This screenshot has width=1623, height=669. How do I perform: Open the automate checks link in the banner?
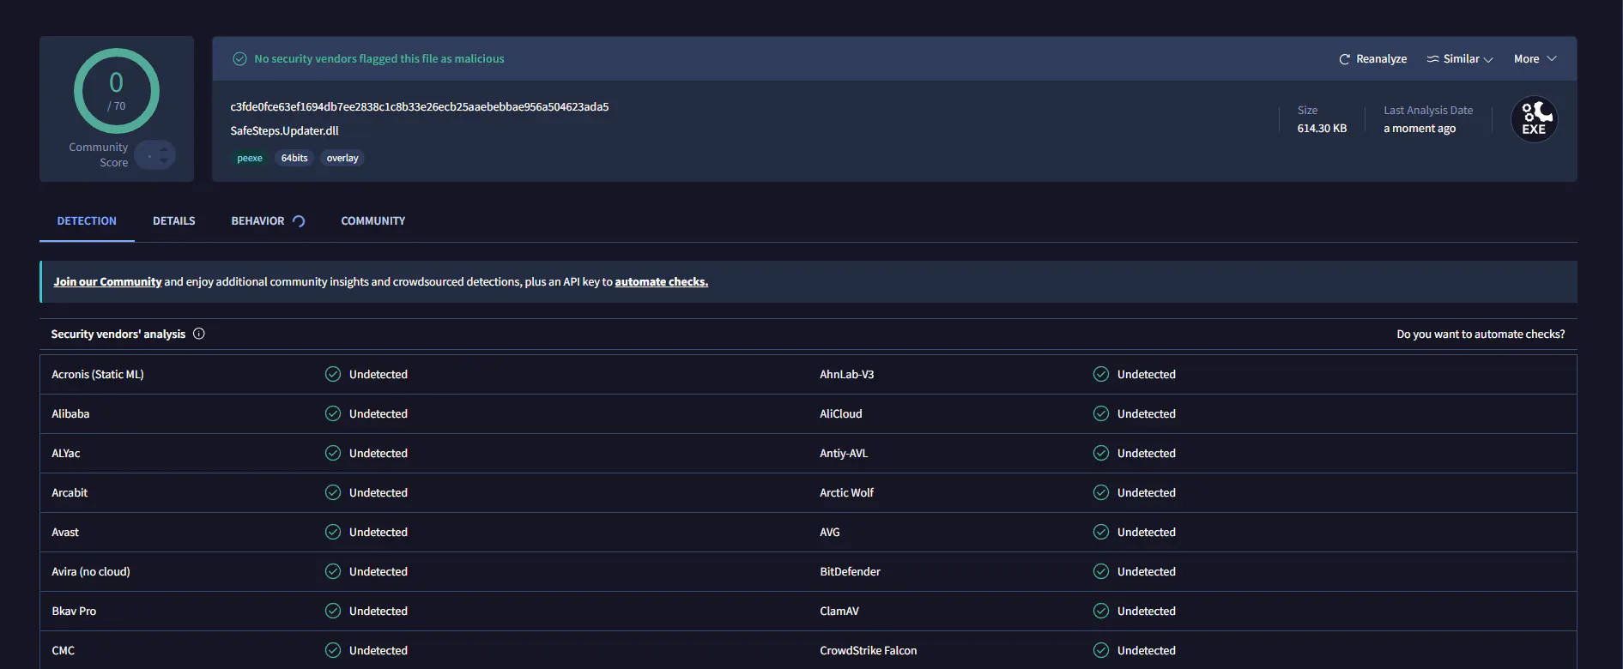[x=662, y=281]
